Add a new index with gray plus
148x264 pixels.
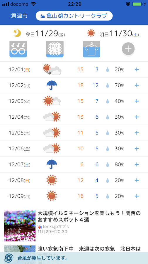click(x=128, y=49)
